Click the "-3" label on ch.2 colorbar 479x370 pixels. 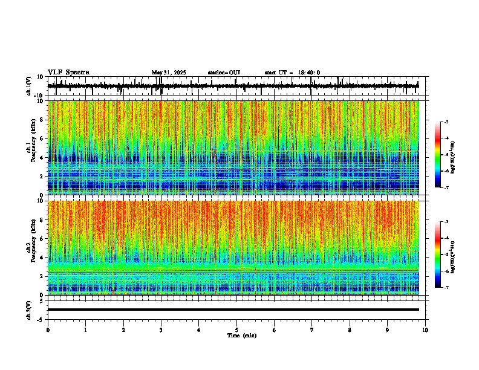click(446, 222)
